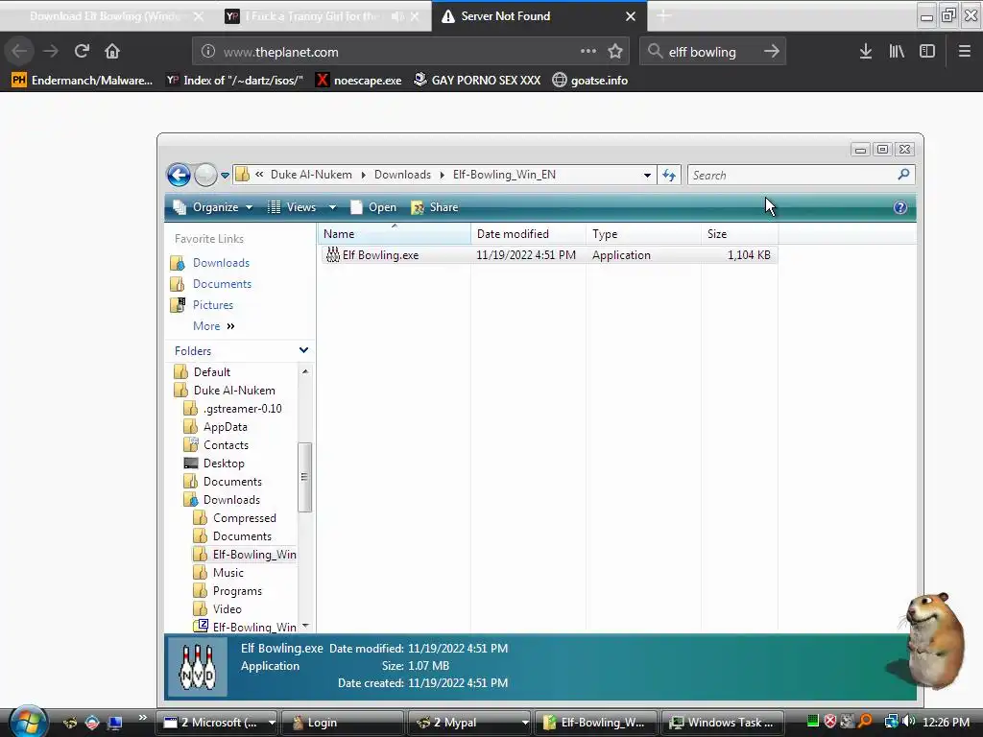
Task: Refresh the Explorer folder view
Action: point(669,175)
